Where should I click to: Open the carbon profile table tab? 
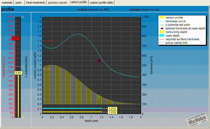coord(102,3)
